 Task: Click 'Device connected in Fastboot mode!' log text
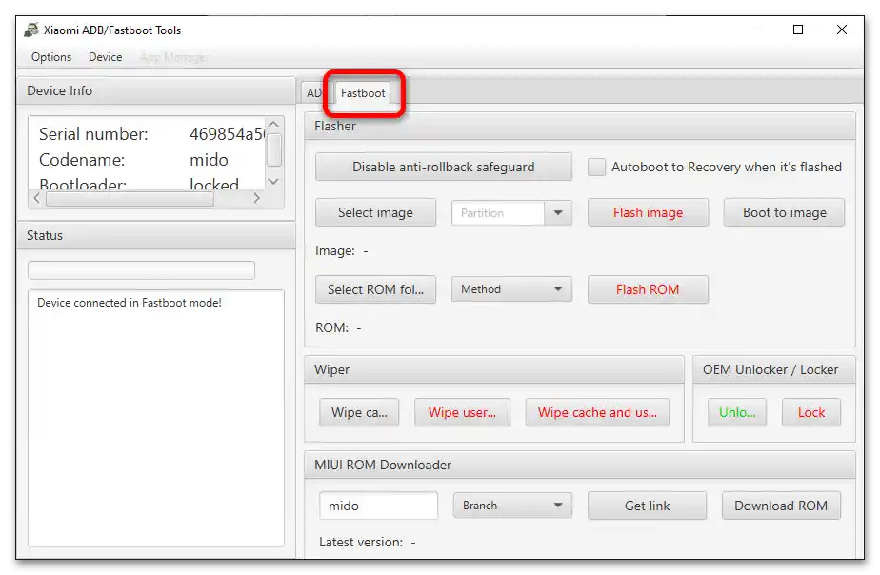click(x=130, y=303)
